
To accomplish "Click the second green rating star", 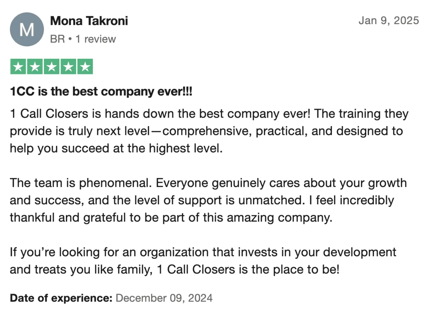I will (x=35, y=67).
